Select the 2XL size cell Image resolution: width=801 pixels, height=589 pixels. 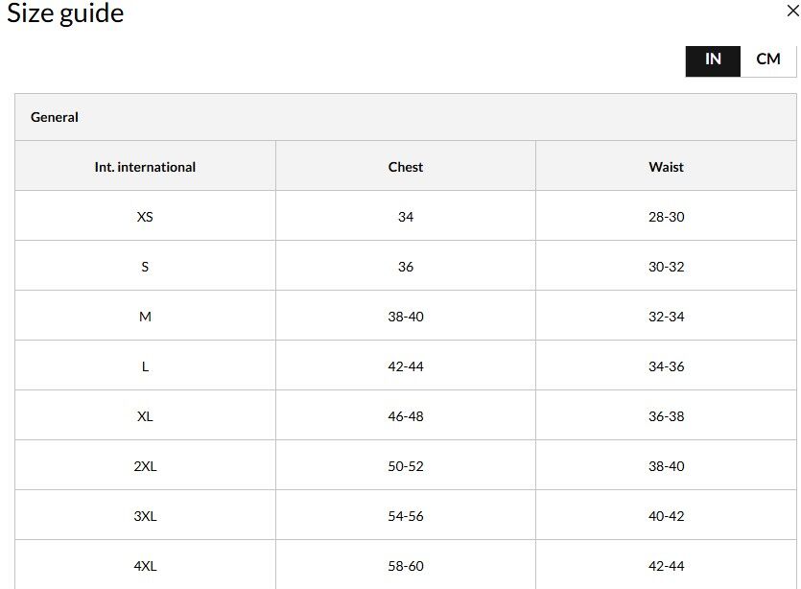pos(145,466)
